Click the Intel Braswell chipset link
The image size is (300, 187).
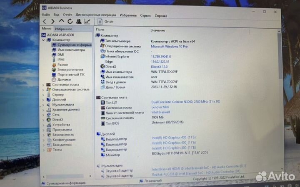(x=161, y=112)
